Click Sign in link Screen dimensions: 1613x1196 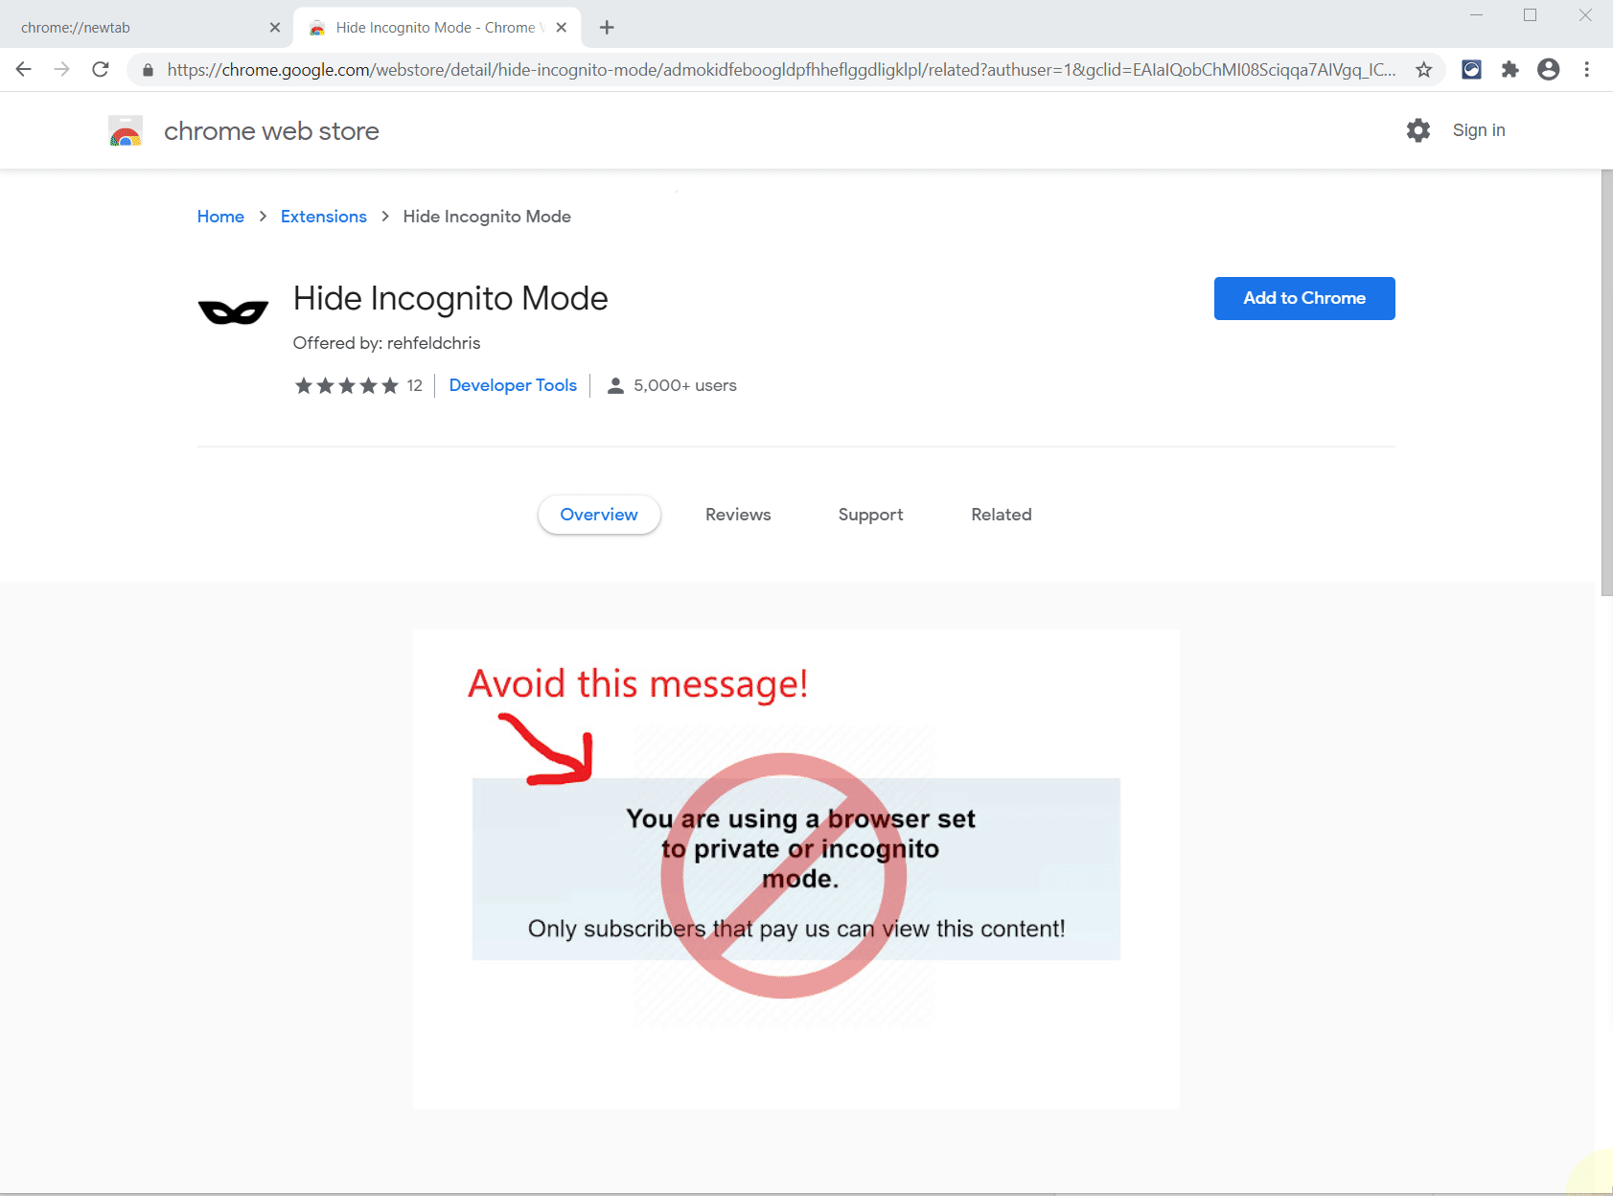pyautogui.click(x=1479, y=130)
